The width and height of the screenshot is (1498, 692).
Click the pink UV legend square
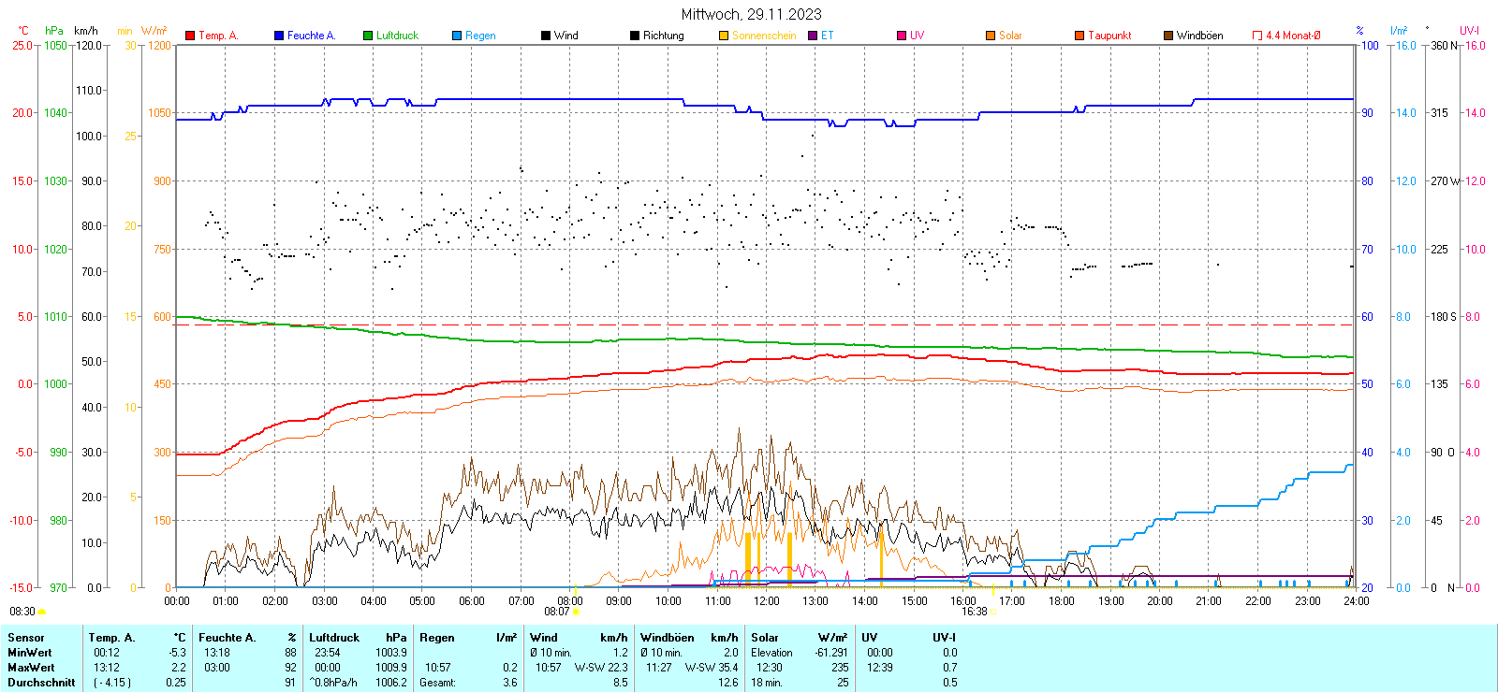point(902,36)
